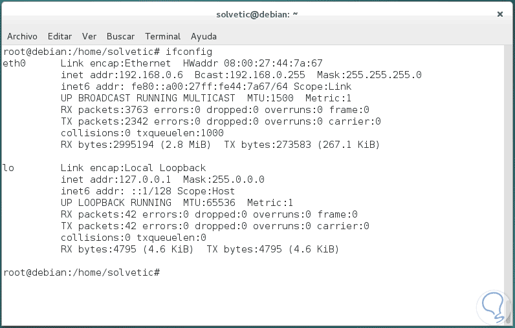
Task: Click the solvetic@debian window title
Action: [x=257, y=14]
